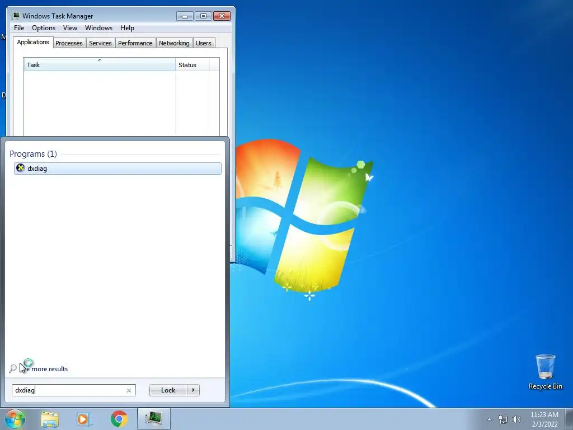Click the magnifier icon beside See more results

pyautogui.click(x=13, y=368)
